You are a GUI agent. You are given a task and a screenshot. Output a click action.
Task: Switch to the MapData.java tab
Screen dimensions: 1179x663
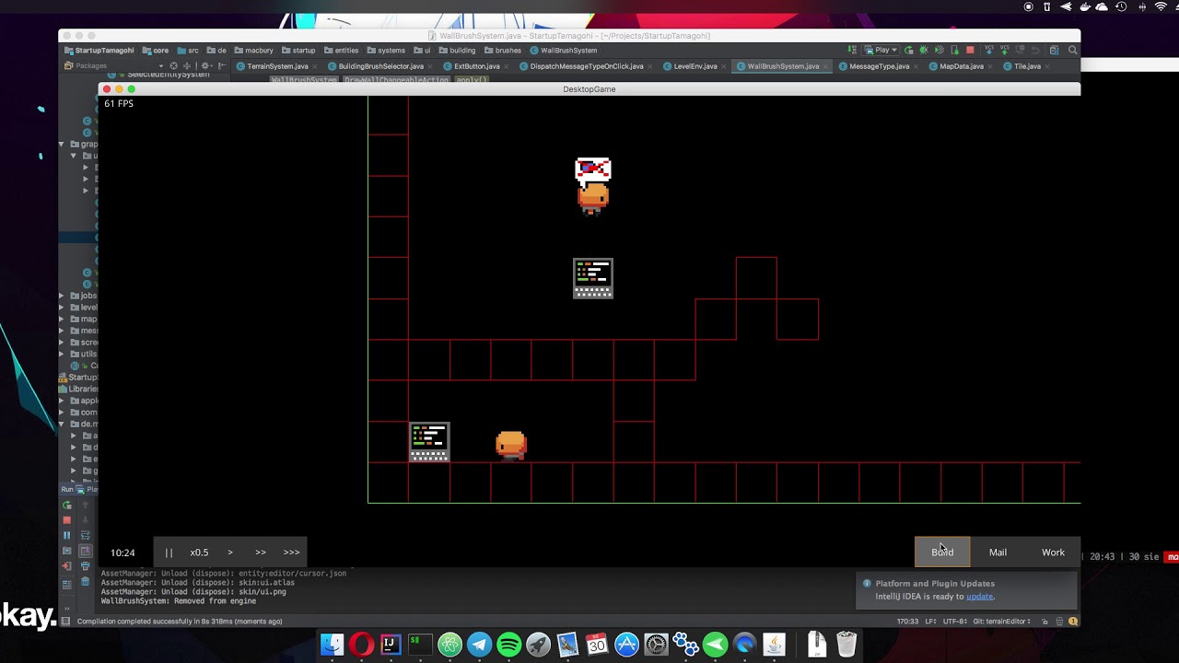click(961, 66)
